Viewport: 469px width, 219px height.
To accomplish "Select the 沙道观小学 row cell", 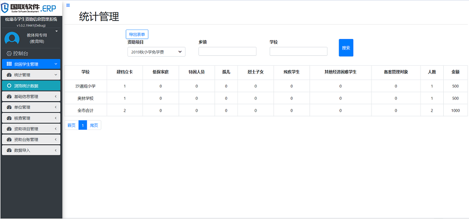I will point(85,86).
